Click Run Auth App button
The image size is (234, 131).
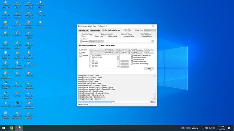83,30
